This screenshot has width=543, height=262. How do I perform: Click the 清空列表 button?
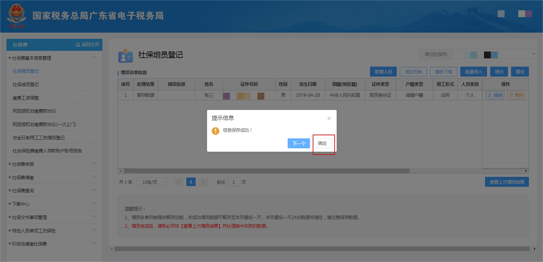click(x=413, y=72)
